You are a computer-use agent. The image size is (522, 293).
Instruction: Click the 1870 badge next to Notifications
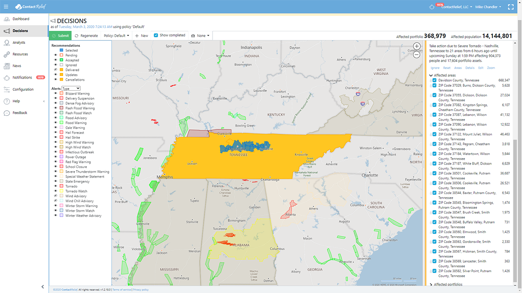click(x=40, y=78)
